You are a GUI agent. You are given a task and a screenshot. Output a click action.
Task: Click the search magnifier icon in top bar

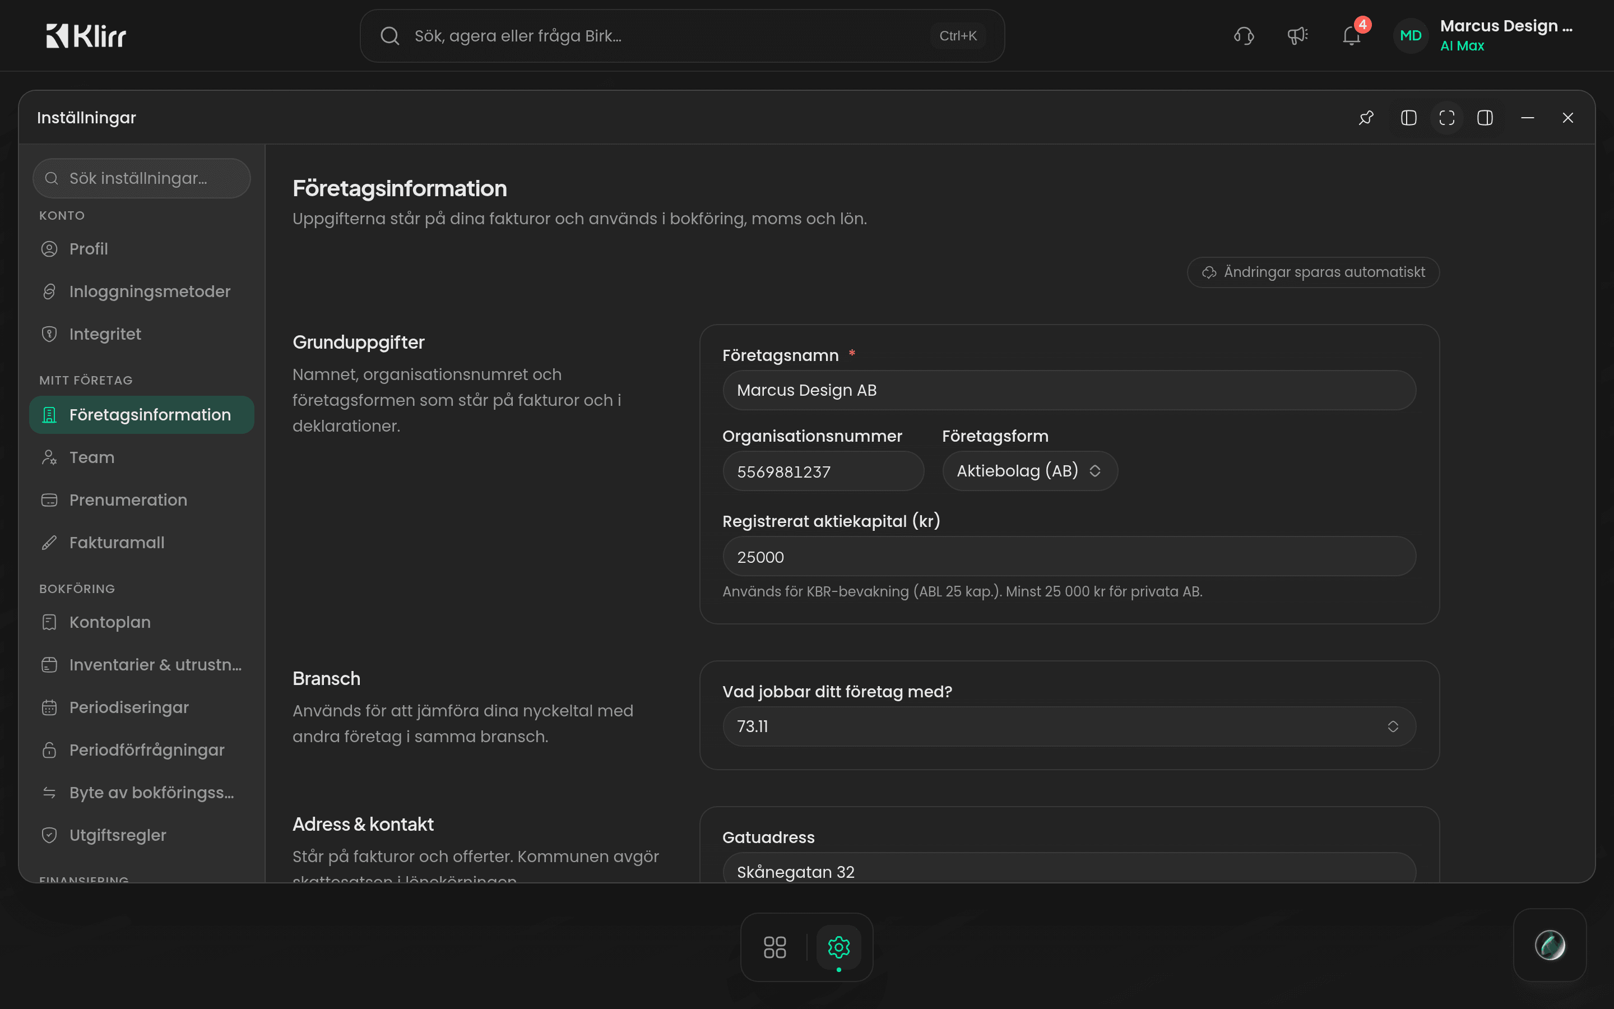click(390, 35)
